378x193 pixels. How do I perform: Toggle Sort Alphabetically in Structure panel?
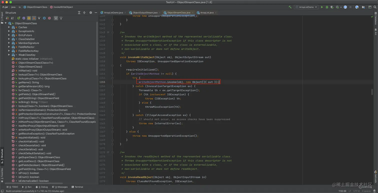(12, 18)
